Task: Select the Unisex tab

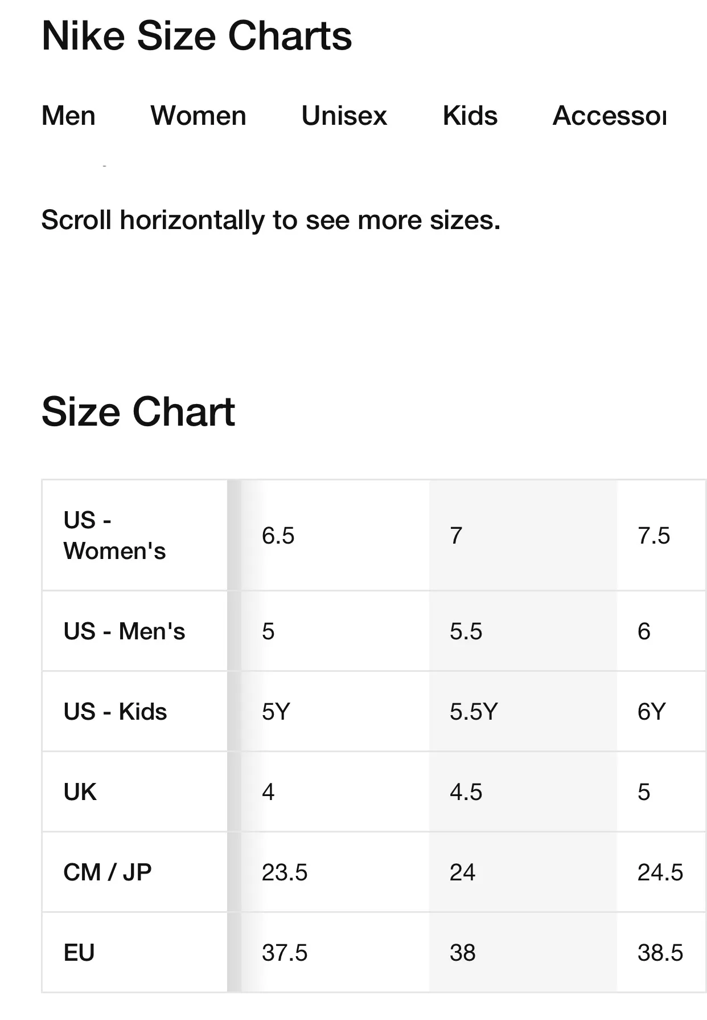Action: [x=344, y=116]
